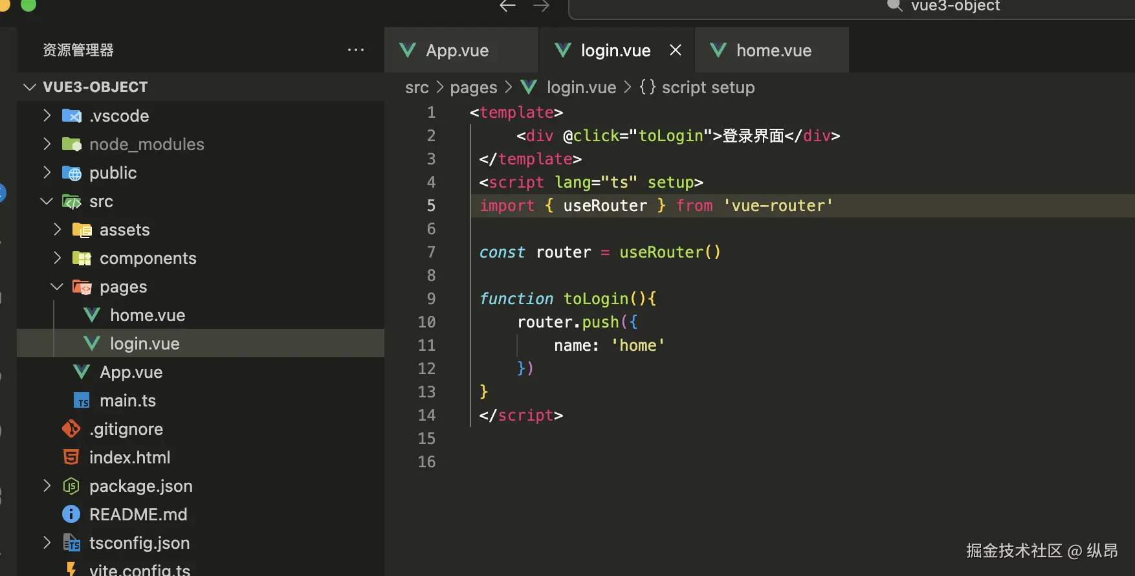Select the login.vue editor tab
1135x576 pixels.
click(x=617, y=50)
